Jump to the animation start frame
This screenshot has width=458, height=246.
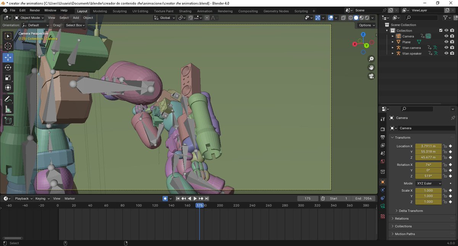pyautogui.click(x=178, y=199)
